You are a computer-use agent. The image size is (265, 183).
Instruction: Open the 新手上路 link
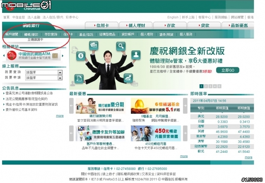[188, 17]
